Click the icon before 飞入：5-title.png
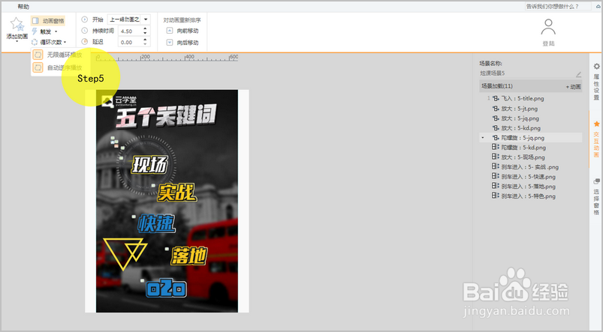This screenshot has width=603, height=332. (x=496, y=99)
